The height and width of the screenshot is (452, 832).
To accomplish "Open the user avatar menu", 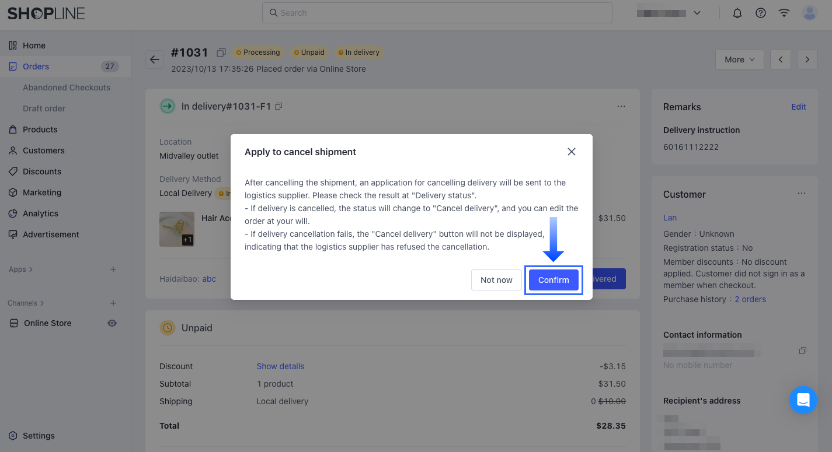I will coord(810,13).
